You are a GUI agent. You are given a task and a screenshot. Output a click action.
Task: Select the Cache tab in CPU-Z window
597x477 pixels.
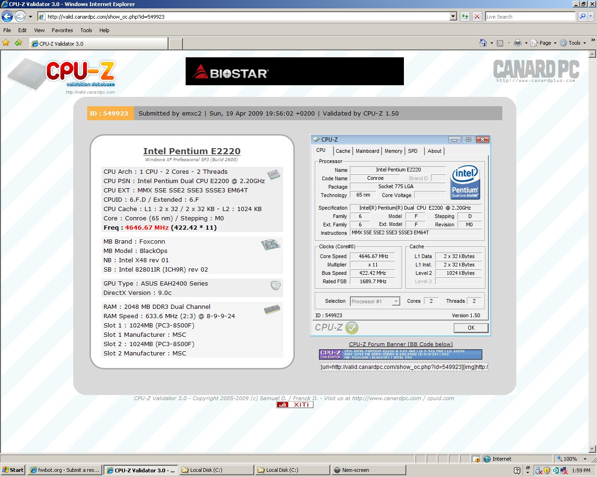(x=343, y=151)
